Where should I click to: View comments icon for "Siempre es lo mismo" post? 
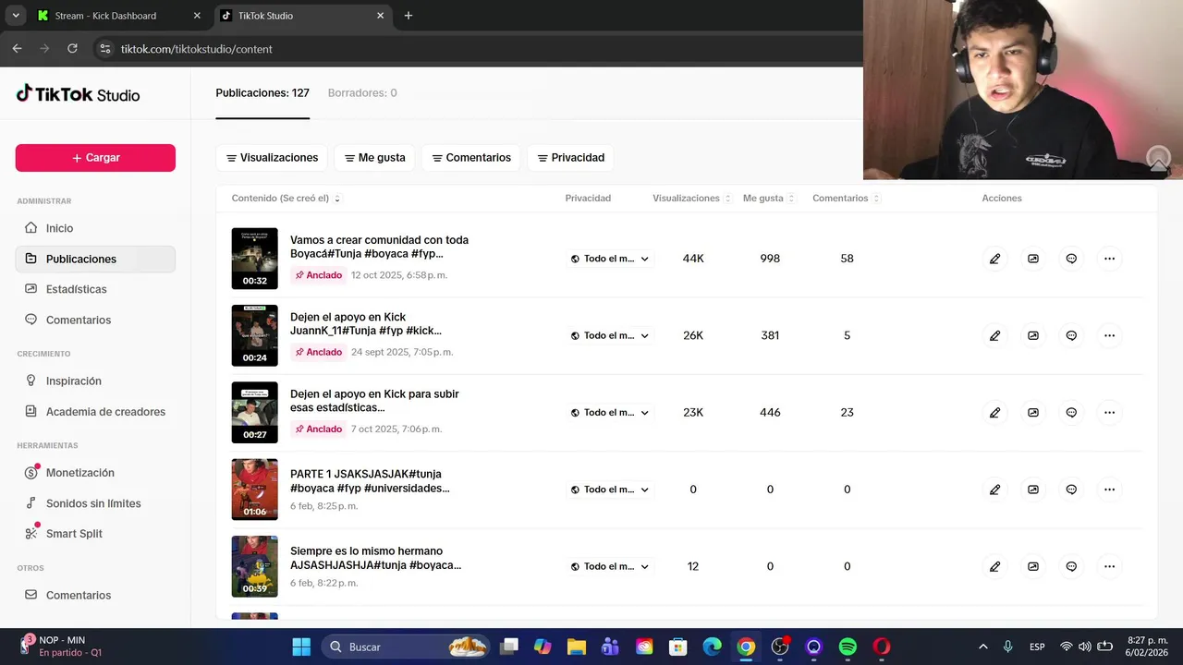click(x=1071, y=566)
